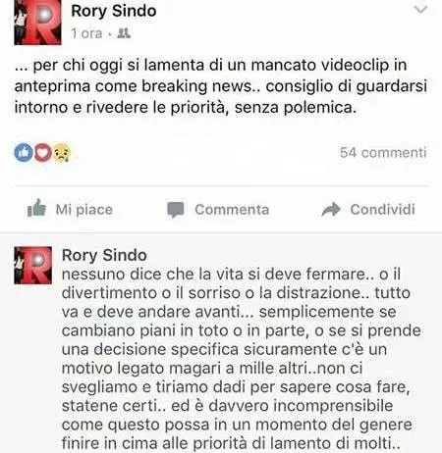The height and width of the screenshot is (453, 442).
Task: Open Rory Sindo name on post
Action: [114, 11]
